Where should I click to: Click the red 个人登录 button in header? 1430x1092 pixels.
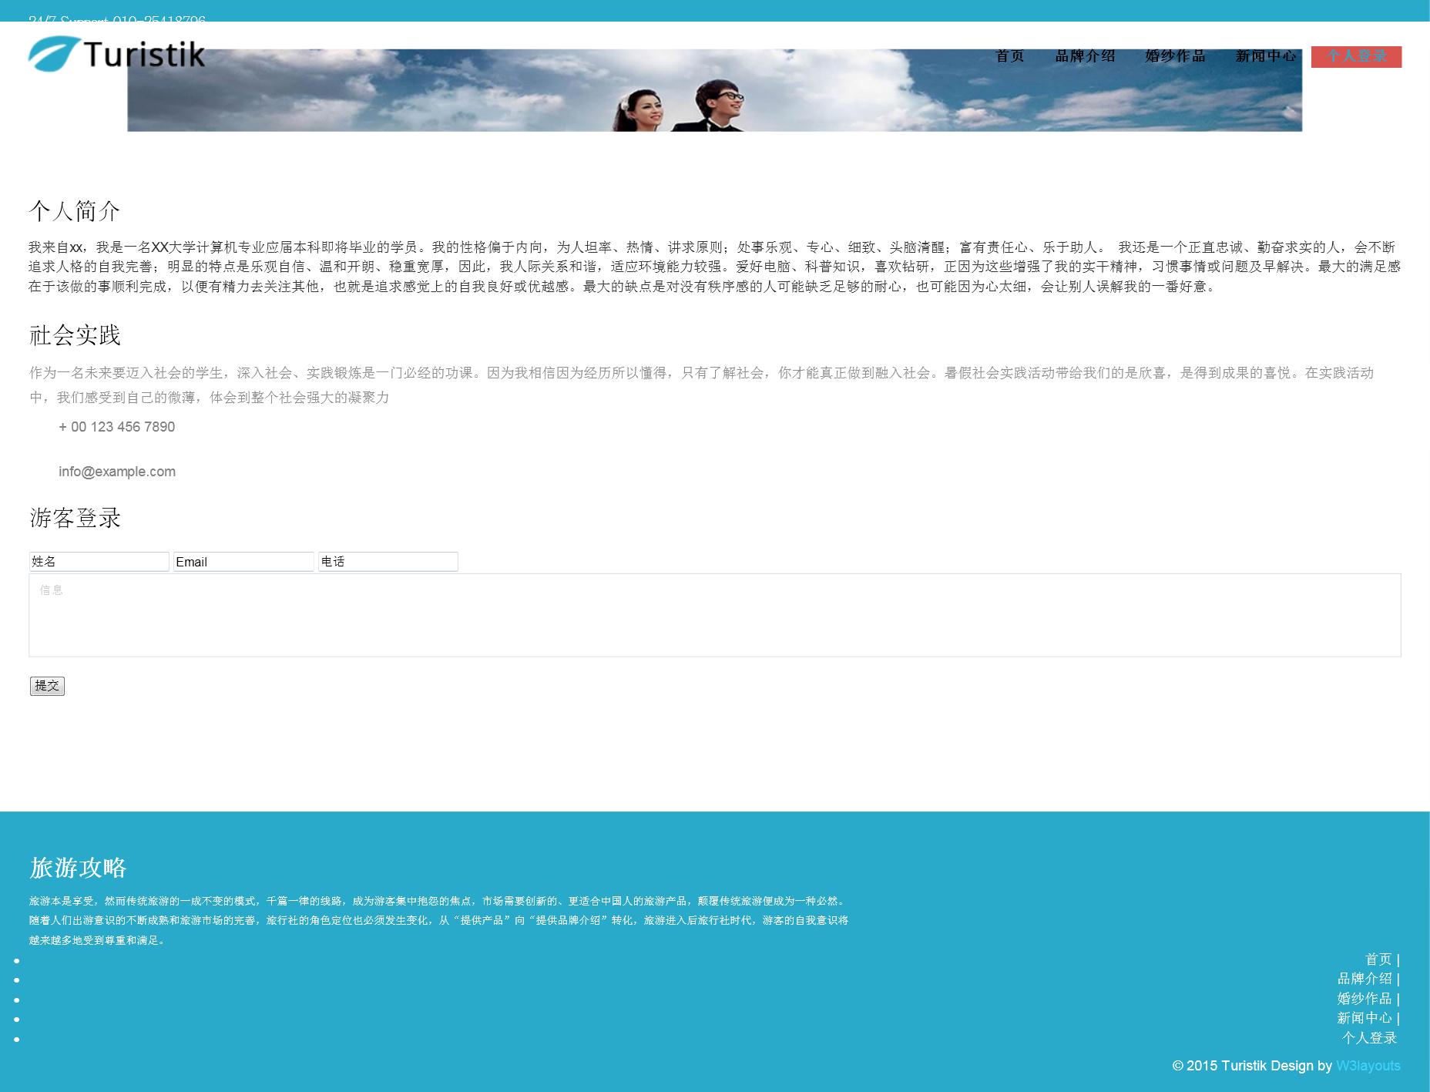click(x=1356, y=56)
